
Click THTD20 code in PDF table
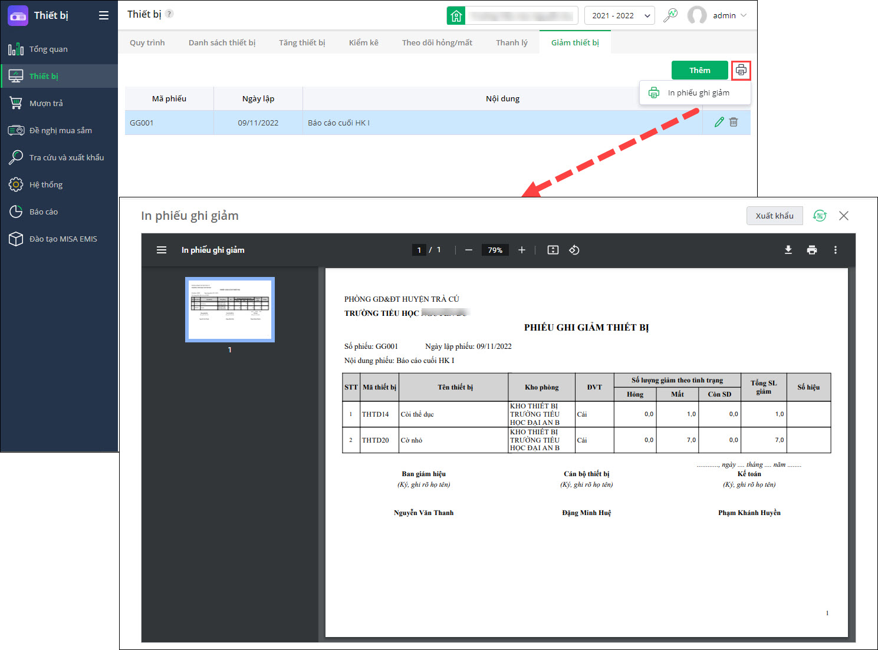(x=376, y=440)
